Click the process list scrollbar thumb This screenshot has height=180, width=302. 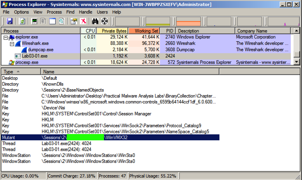point(296,54)
